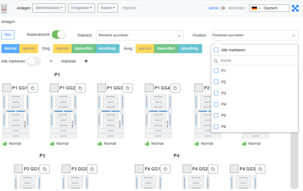Click the Neu button
This screenshot has height=191, width=303.
coord(8,35)
